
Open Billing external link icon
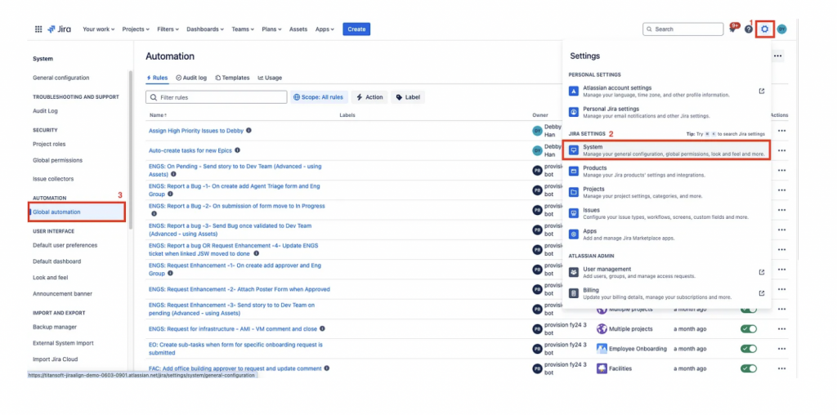(762, 293)
